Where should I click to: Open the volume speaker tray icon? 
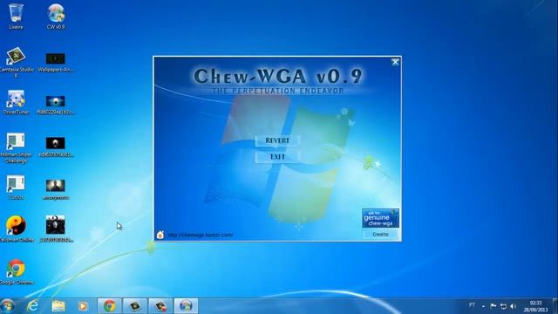513,306
